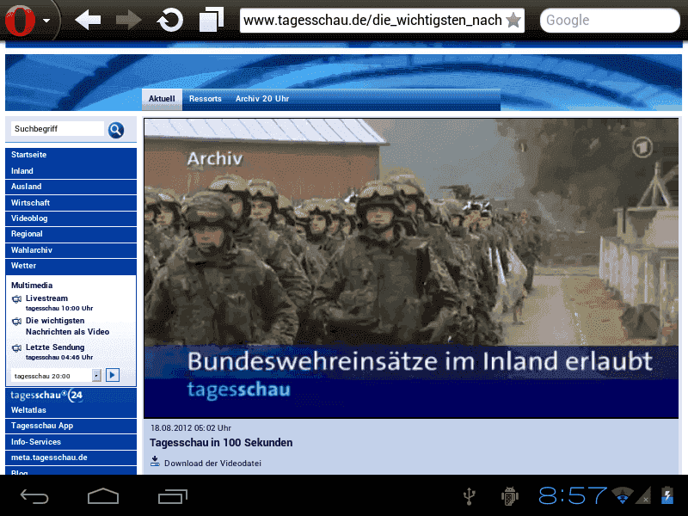Focus the Google search field
This screenshot has width=688, height=516.
tap(610, 20)
